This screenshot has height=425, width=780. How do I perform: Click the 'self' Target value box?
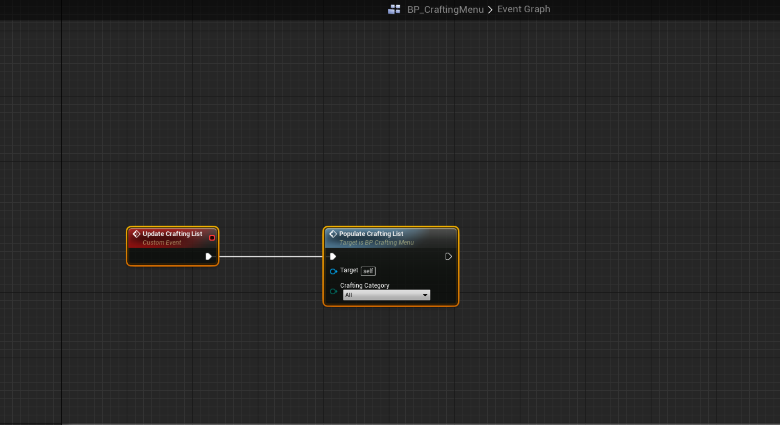(x=368, y=271)
